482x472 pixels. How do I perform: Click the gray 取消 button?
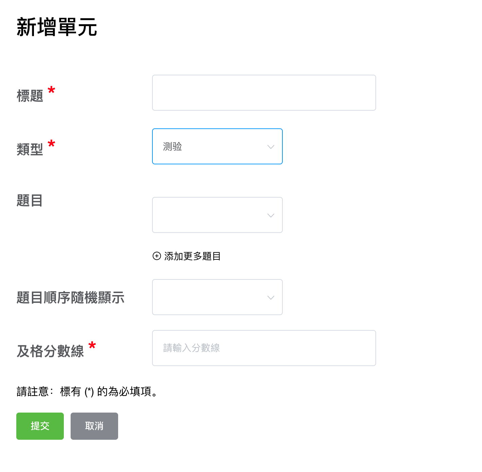click(x=94, y=426)
